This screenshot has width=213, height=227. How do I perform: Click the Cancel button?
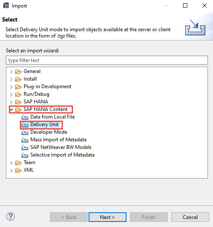pos(190,217)
